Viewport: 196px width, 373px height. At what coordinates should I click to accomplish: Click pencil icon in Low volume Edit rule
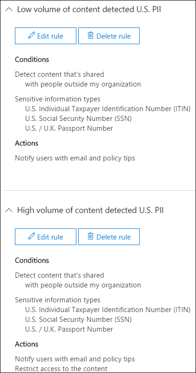(32, 36)
